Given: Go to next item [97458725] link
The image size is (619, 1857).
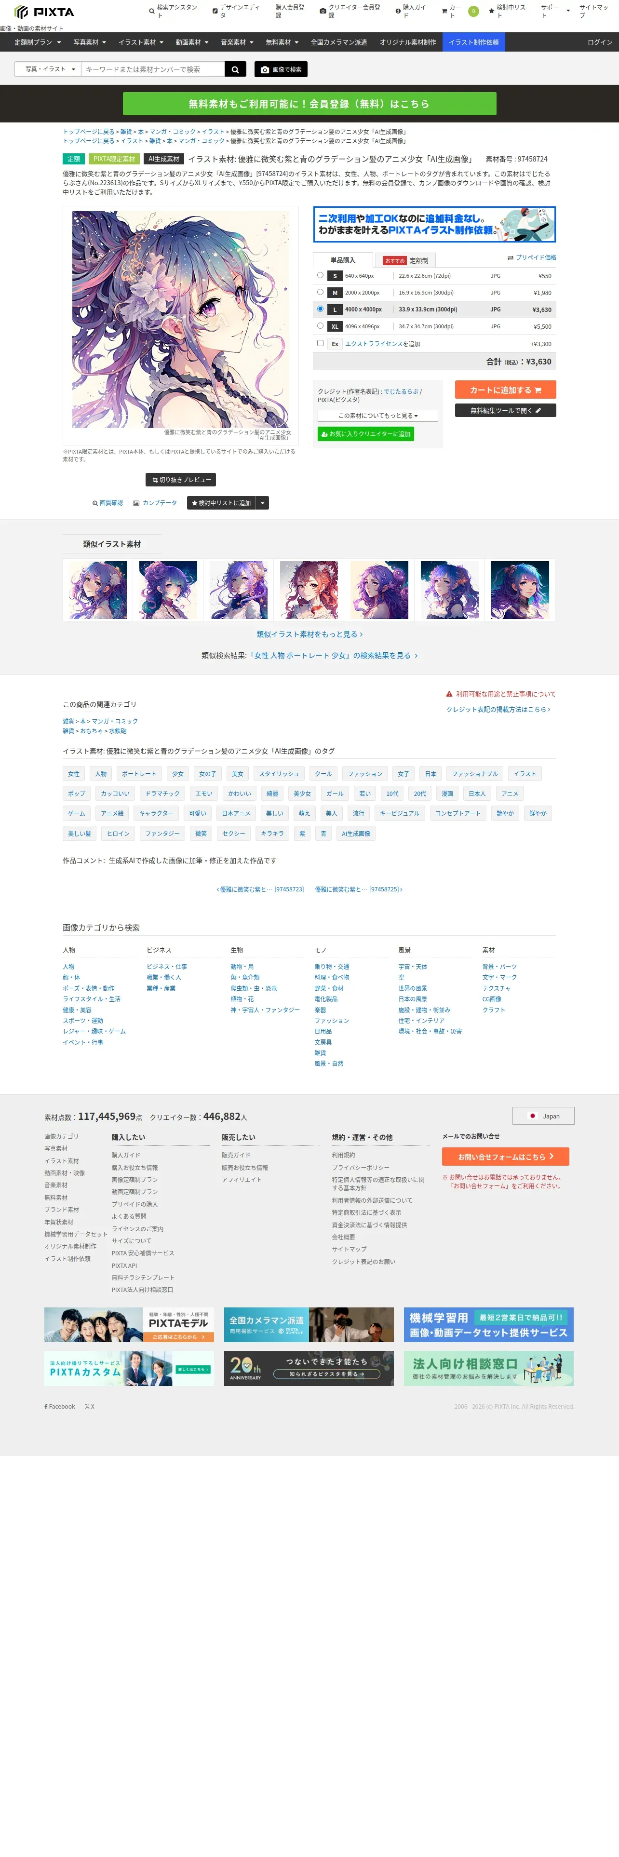Looking at the screenshot, I should coord(358,889).
